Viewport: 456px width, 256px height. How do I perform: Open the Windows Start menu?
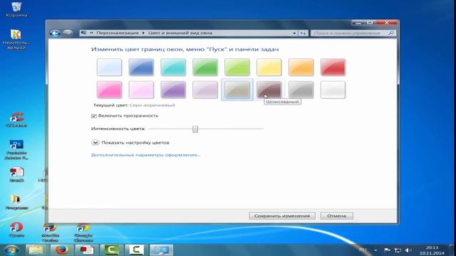[x=11, y=250]
